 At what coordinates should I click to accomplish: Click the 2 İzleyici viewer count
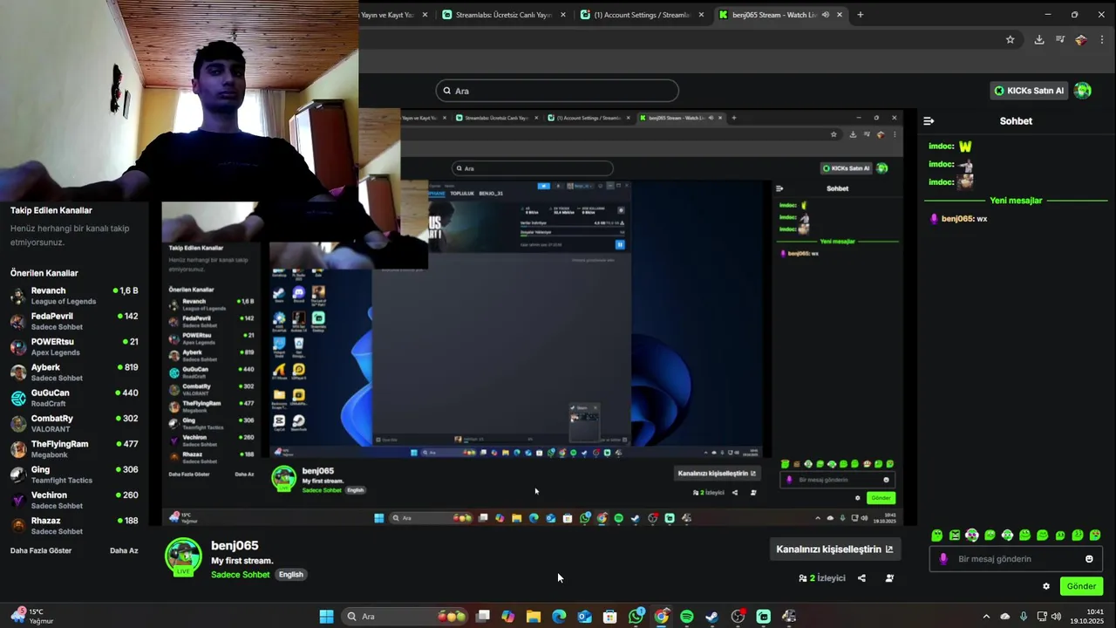point(827,578)
